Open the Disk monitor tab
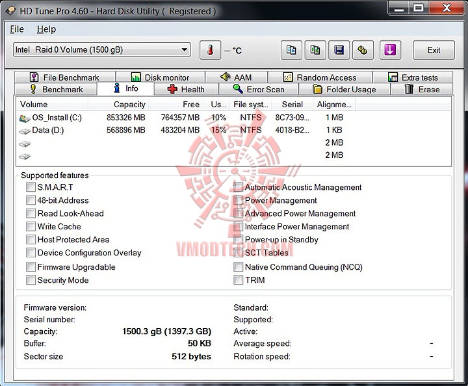Image resolution: width=468 pixels, height=386 pixels. (161, 77)
